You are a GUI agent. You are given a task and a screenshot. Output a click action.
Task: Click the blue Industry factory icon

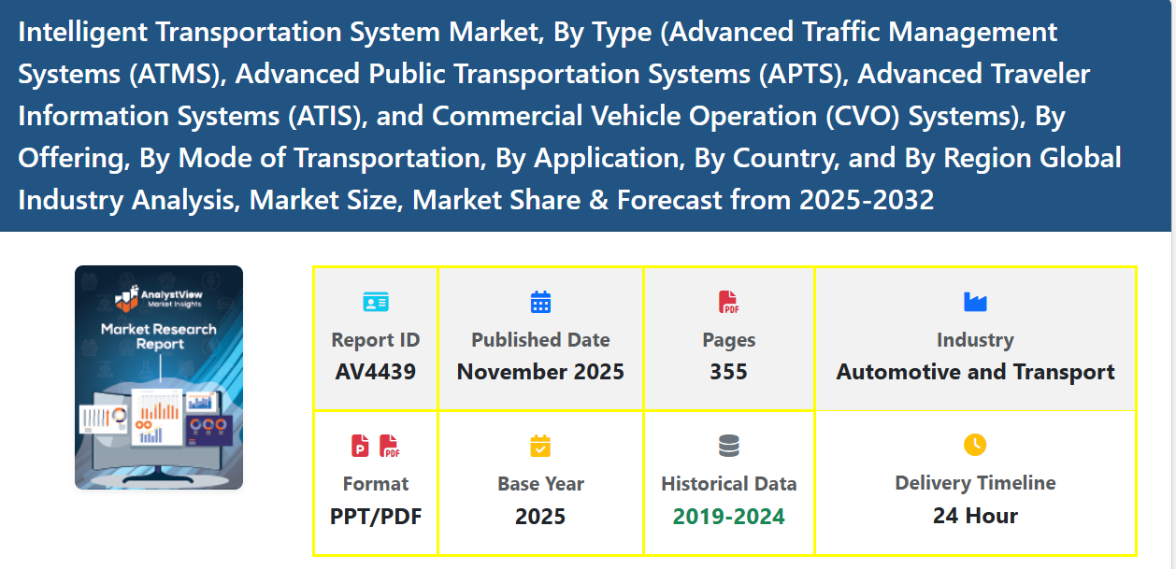975,302
